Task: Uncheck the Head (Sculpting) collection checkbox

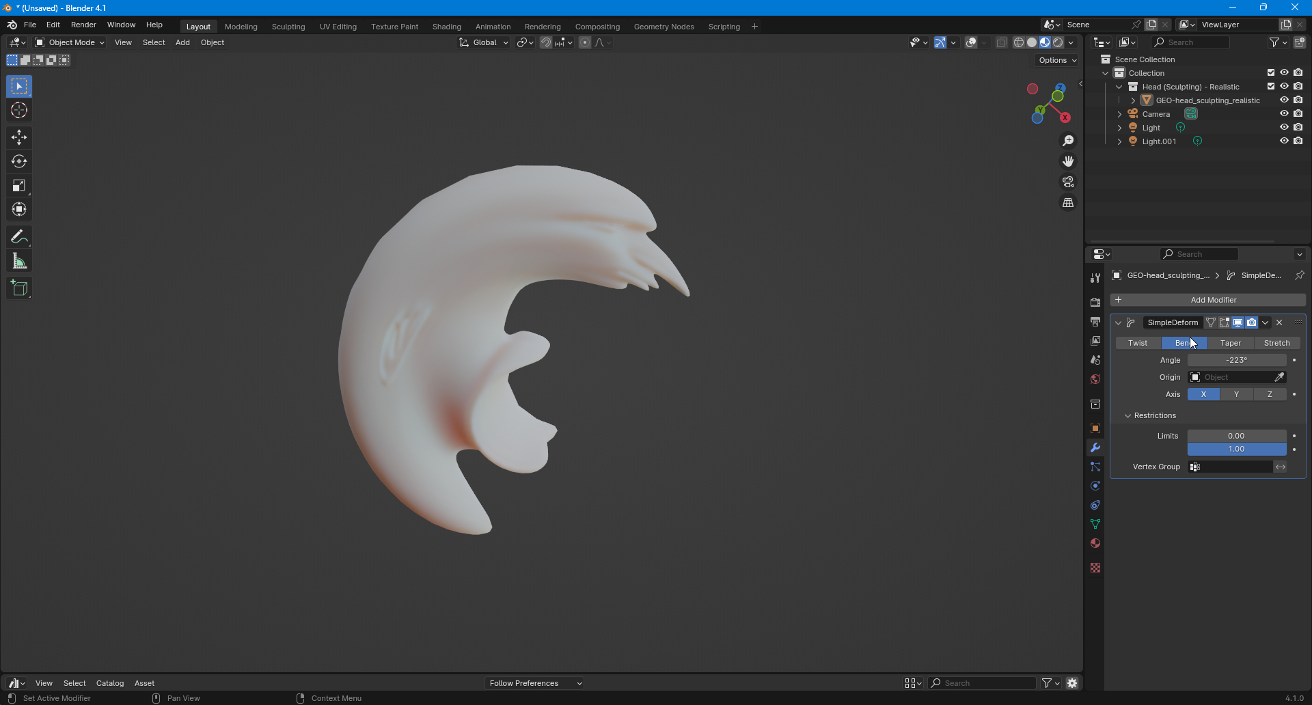Action: click(1271, 87)
